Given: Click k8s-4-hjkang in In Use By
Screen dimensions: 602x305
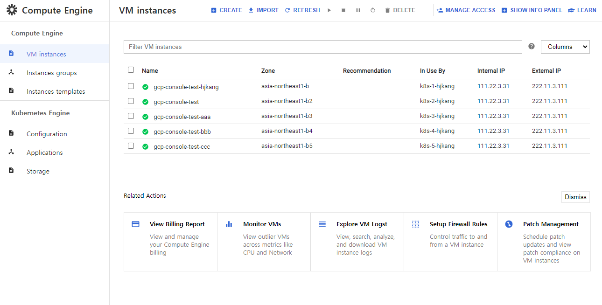Looking at the screenshot, I should coord(437,131).
